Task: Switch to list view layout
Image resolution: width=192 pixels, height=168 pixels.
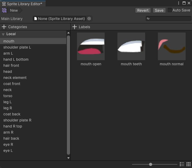Action: pyautogui.click(x=182, y=164)
